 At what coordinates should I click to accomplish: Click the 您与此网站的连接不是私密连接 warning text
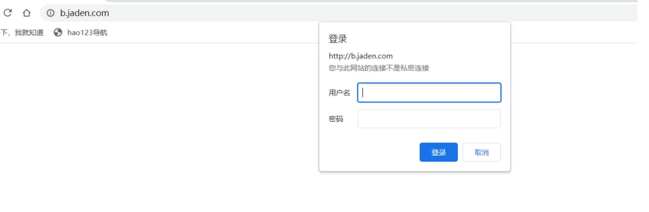tap(379, 68)
